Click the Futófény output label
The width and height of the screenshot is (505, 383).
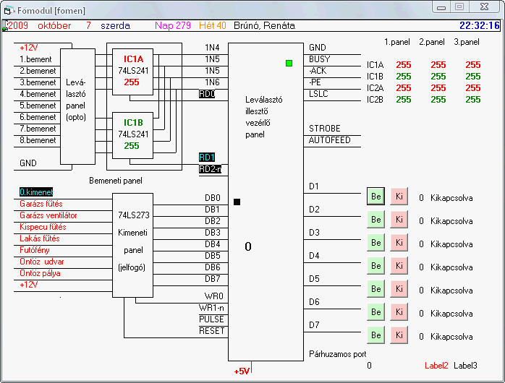(x=35, y=250)
